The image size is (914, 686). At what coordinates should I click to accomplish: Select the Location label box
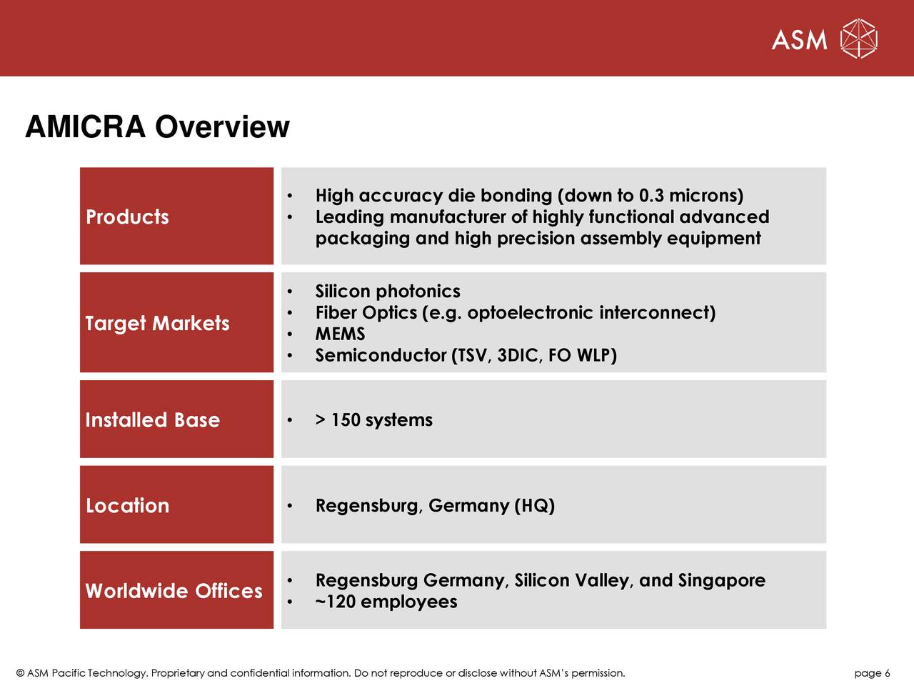coord(176,504)
